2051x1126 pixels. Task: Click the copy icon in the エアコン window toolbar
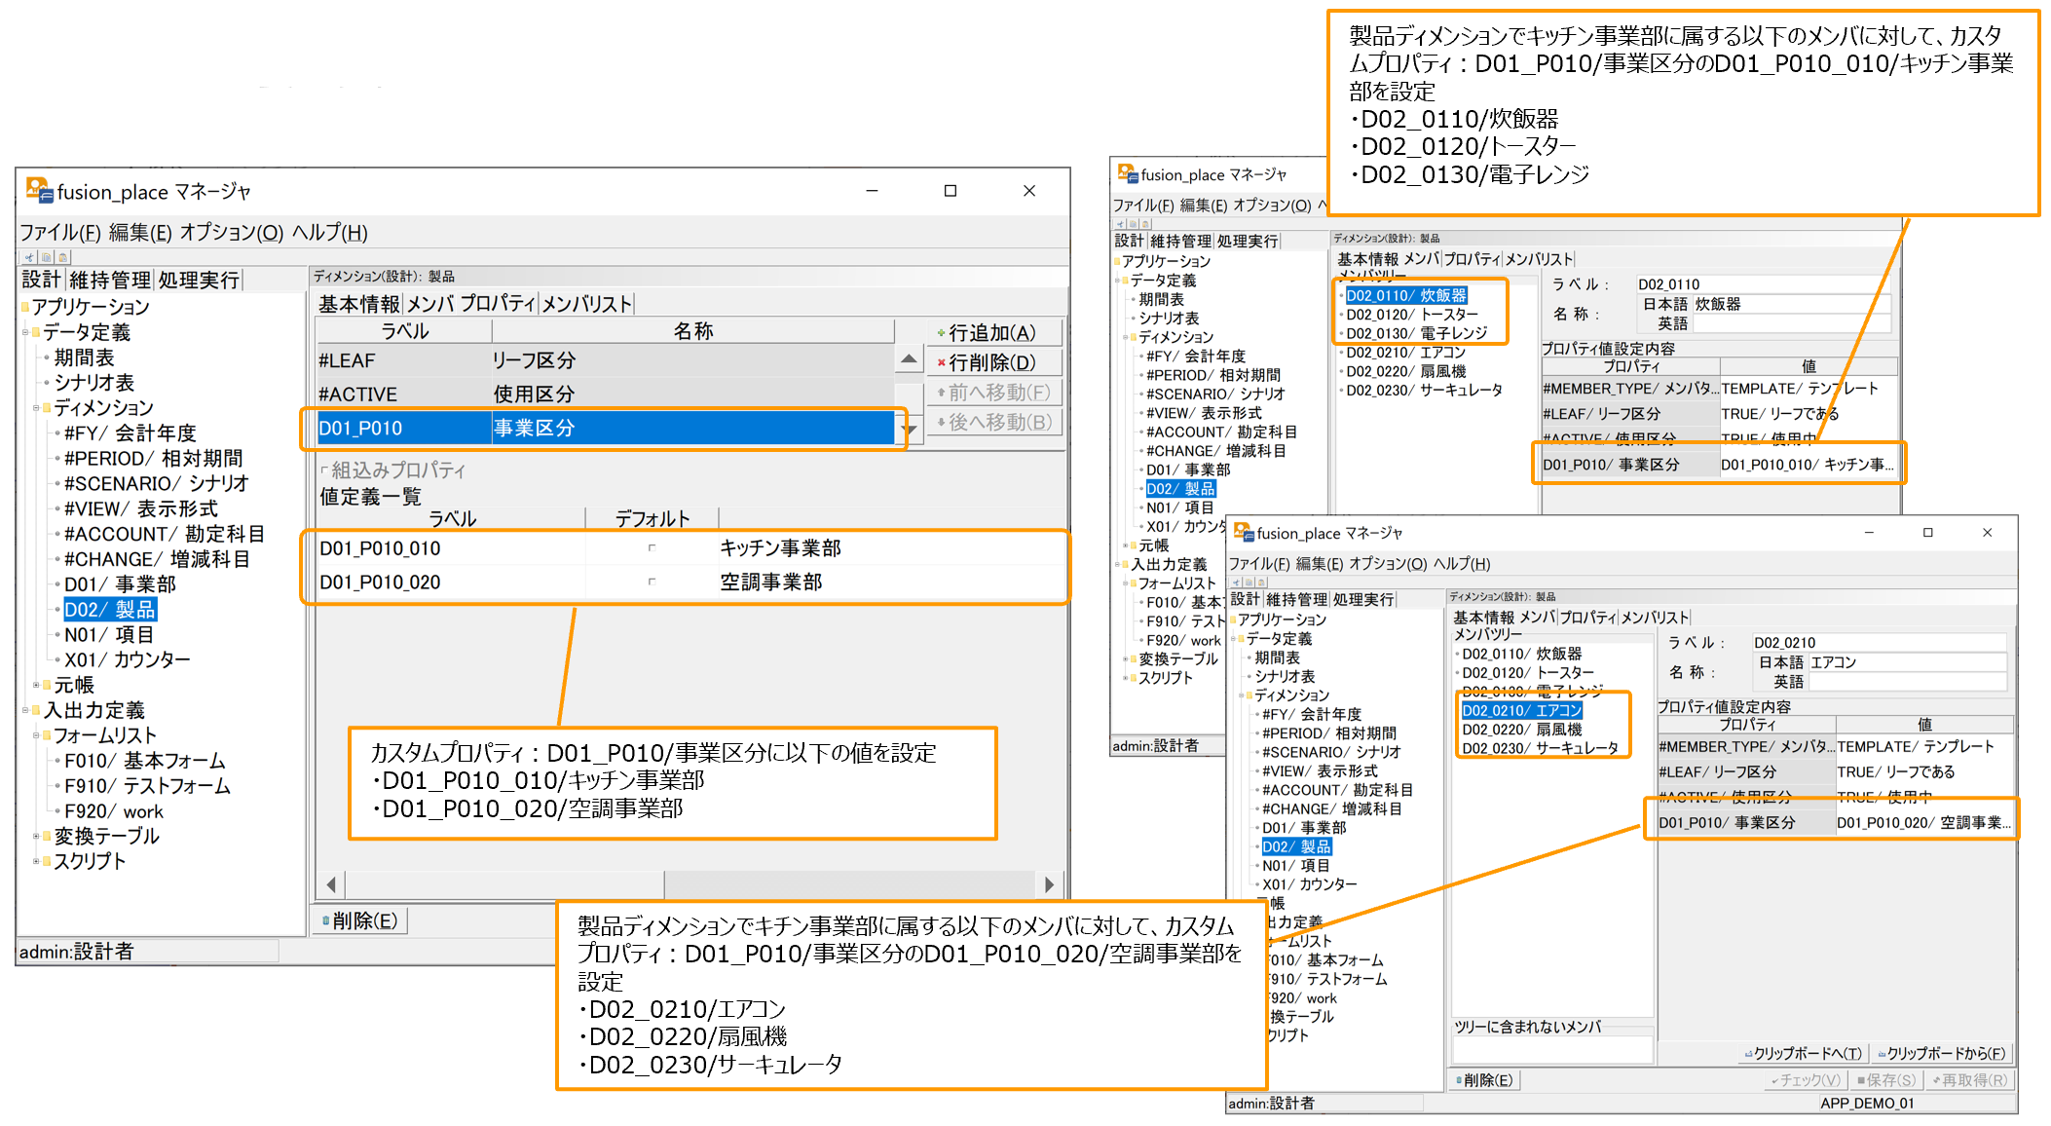tap(1249, 582)
